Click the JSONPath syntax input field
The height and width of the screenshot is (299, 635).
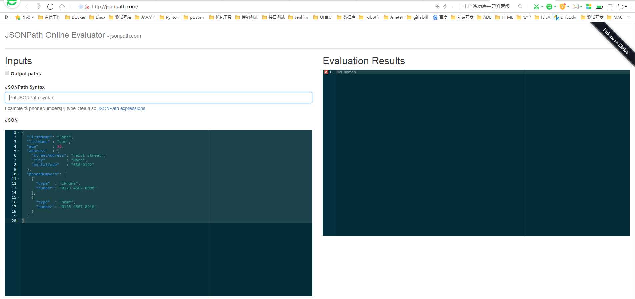159,98
